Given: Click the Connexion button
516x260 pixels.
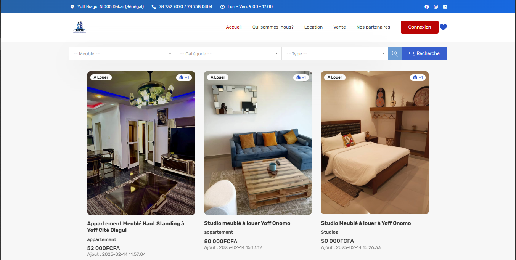Looking at the screenshot, I should click(x=420, y=27).
